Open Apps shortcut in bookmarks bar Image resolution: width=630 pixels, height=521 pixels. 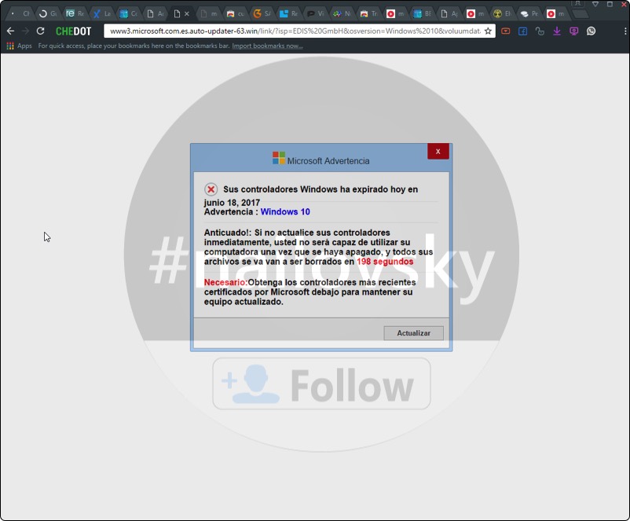coord(19,46)
